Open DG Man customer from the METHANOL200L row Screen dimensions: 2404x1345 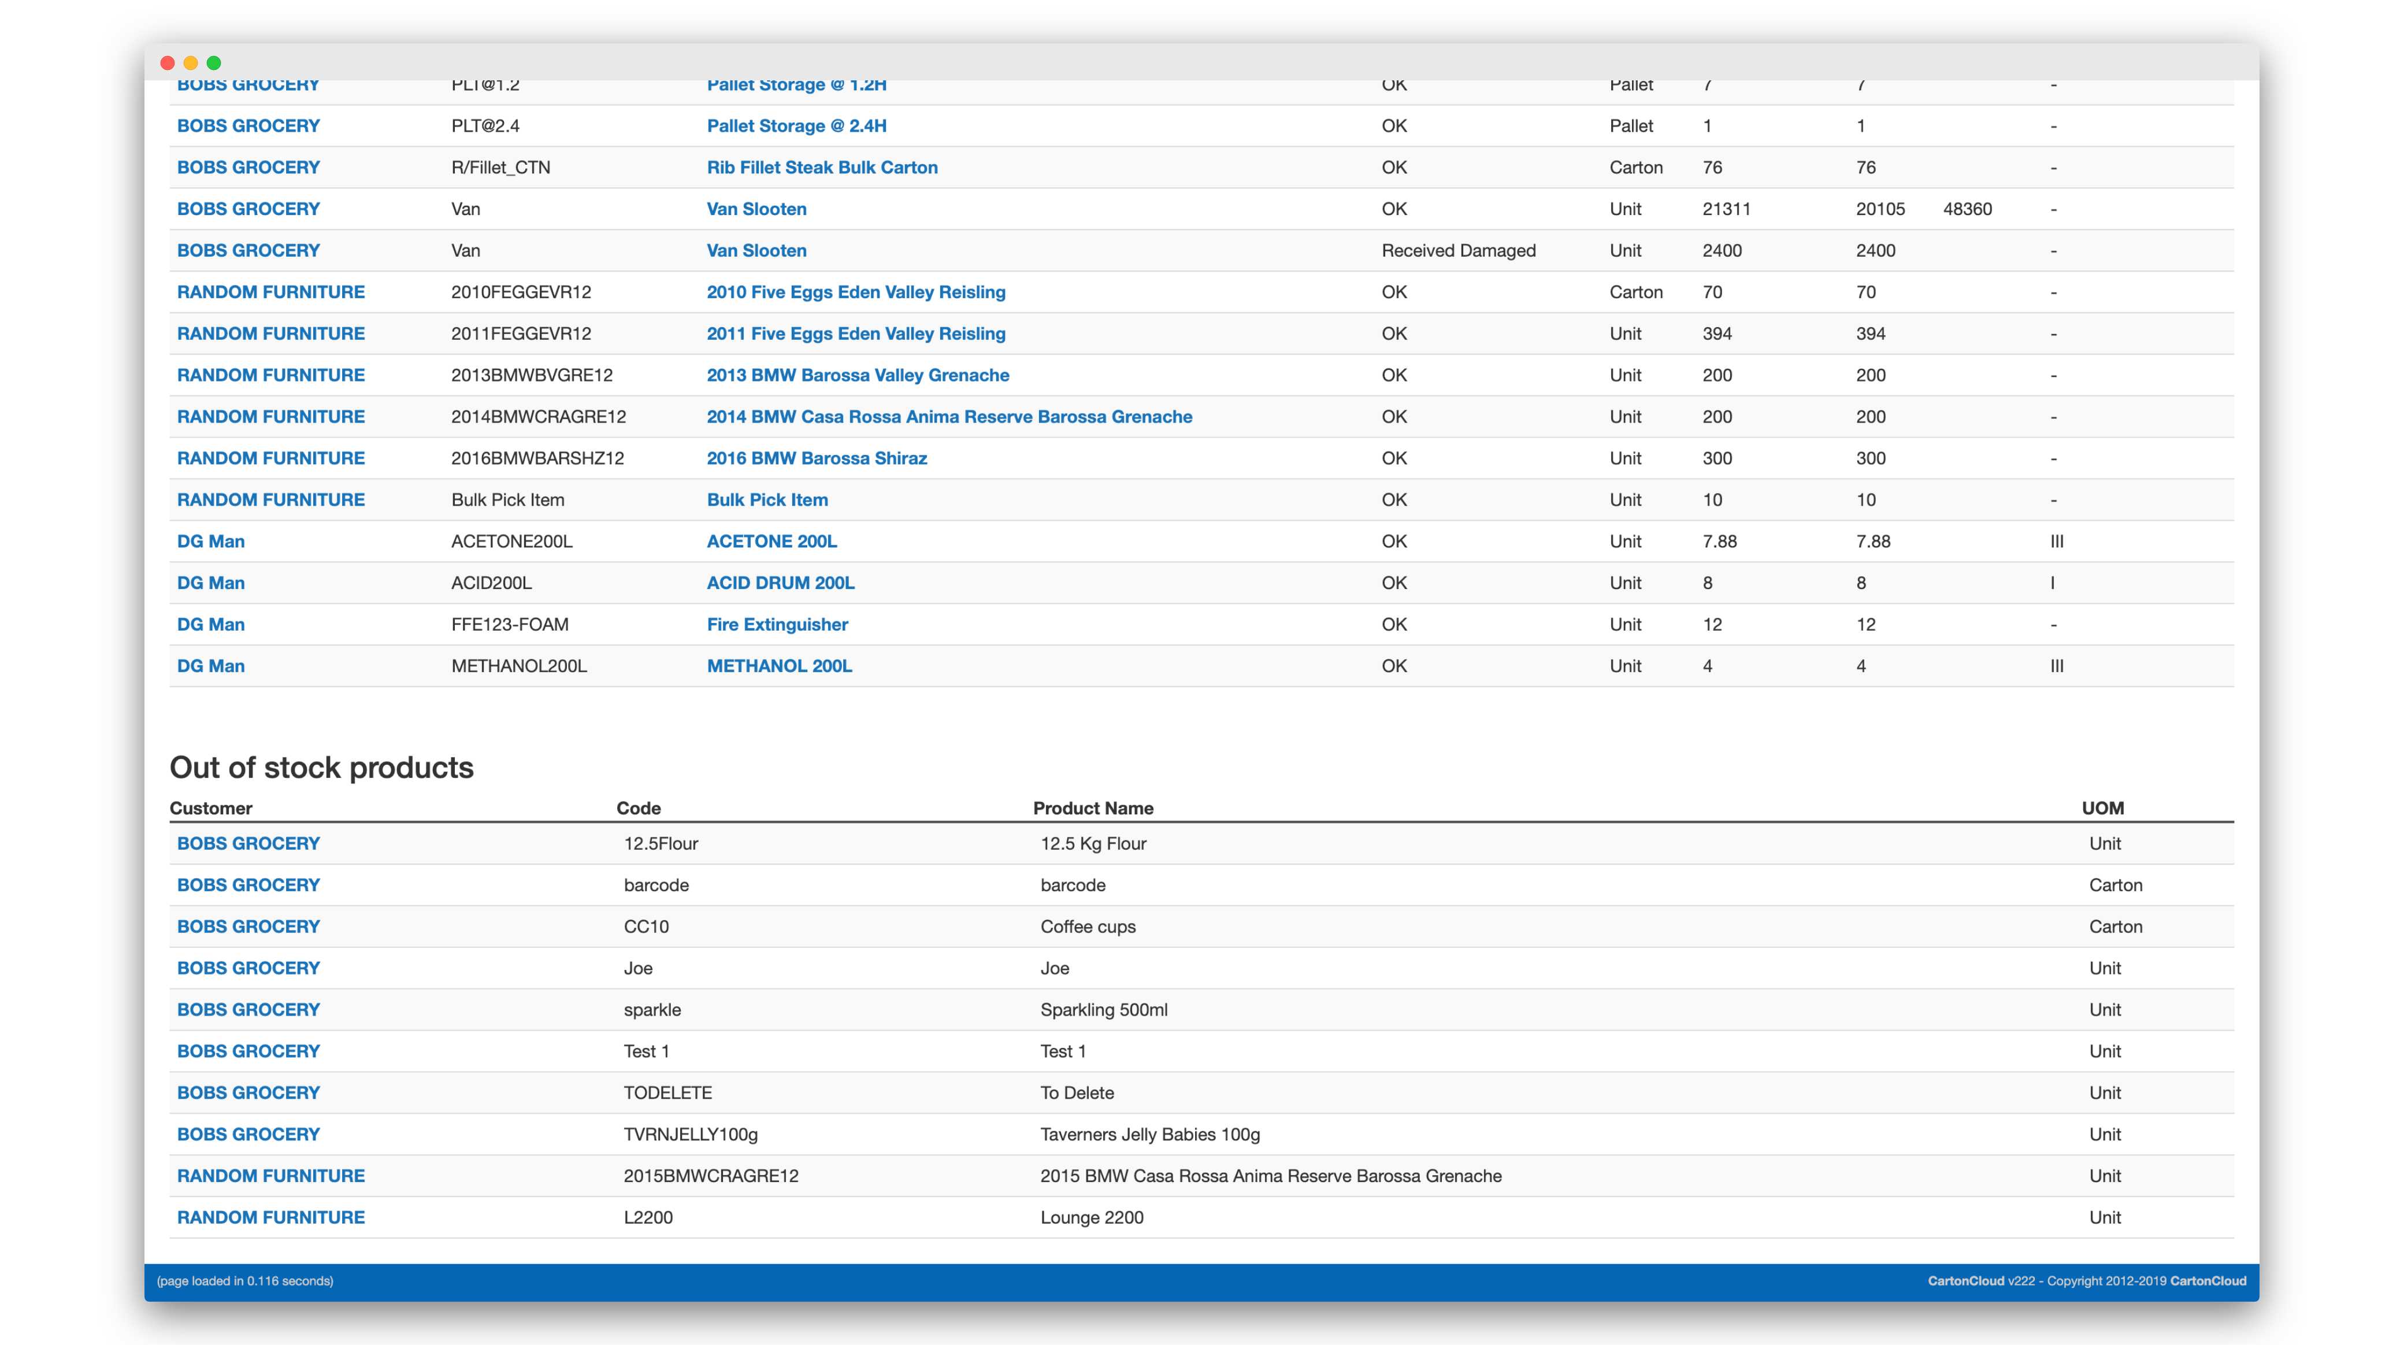210,665
